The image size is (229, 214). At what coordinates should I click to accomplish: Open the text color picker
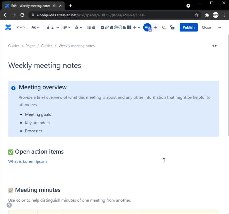click(x=78, y=27)
